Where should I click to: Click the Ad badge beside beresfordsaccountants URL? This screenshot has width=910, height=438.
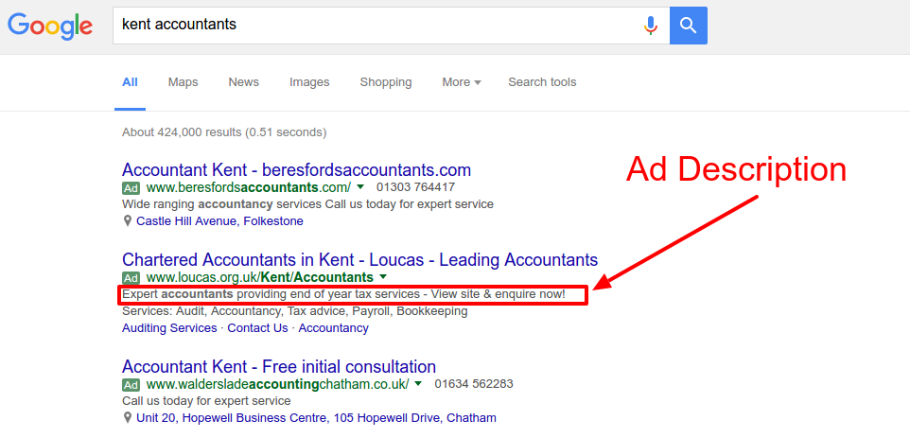click(x=131, y=188)
